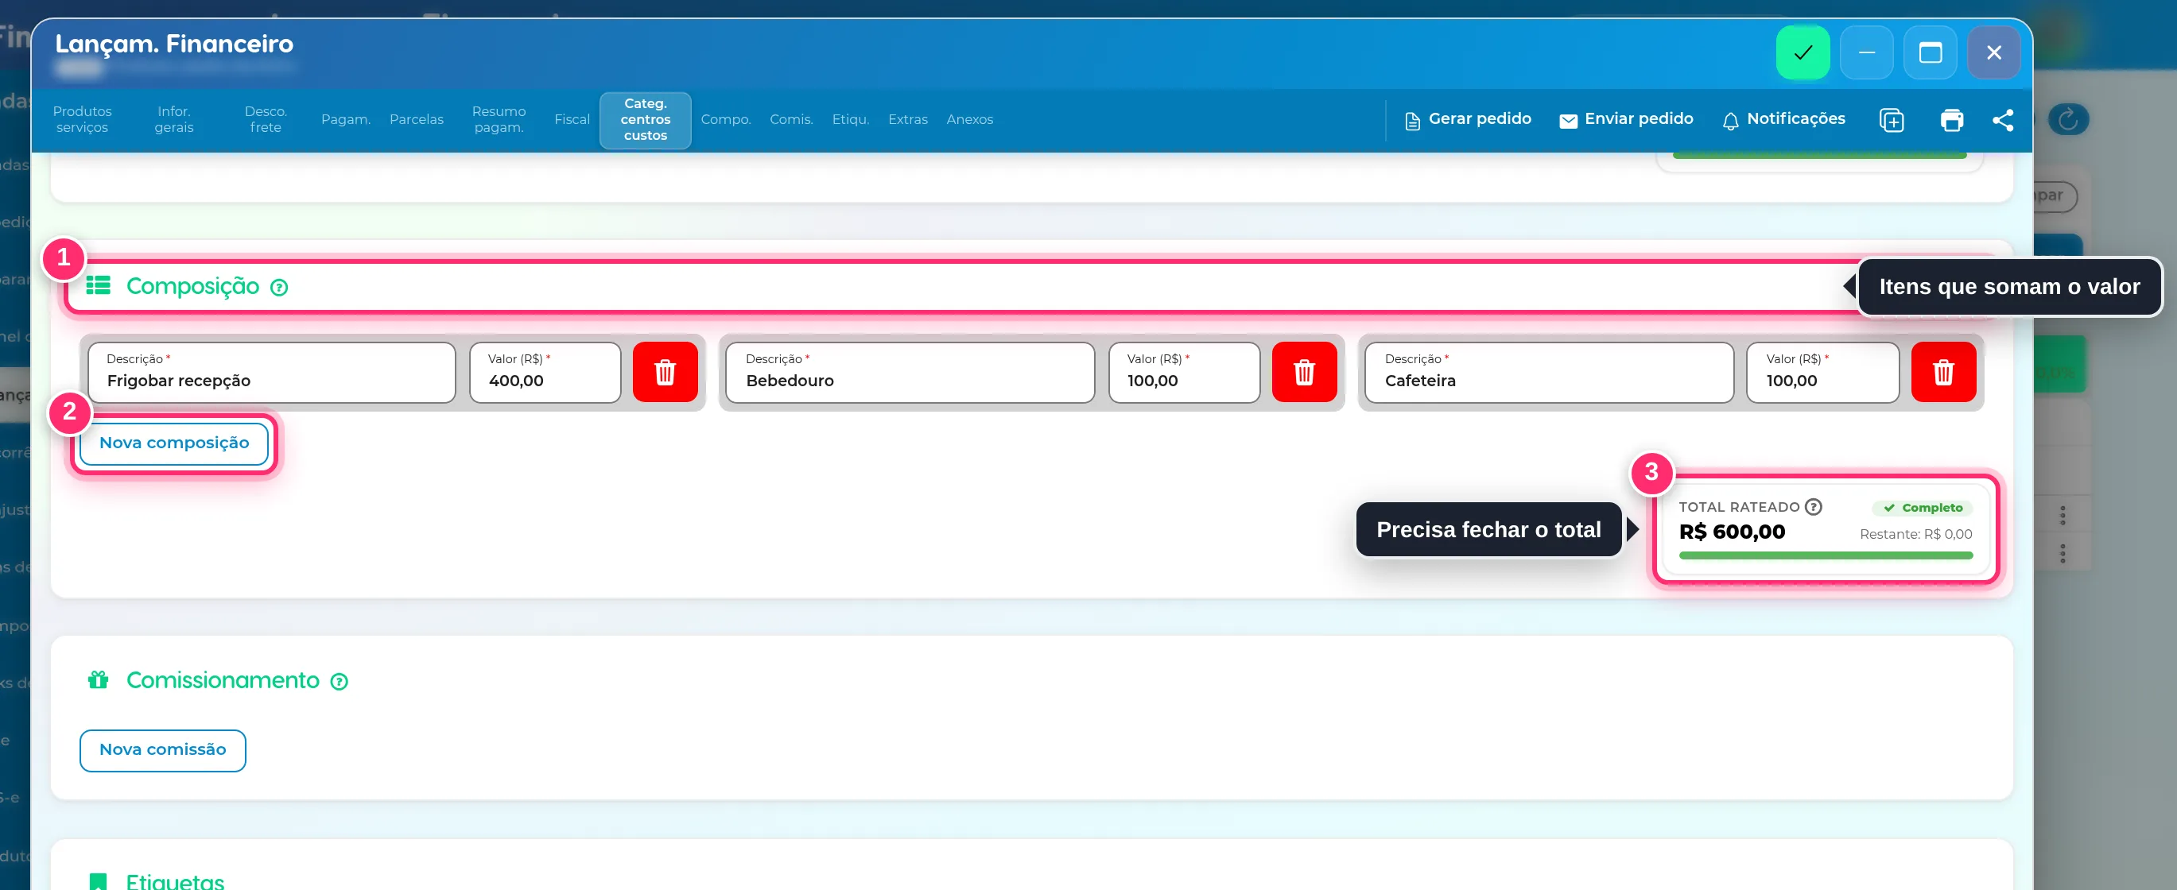Click the green confirm checkmark button
2177x890 pixels.
click(x=1803, y=52)
